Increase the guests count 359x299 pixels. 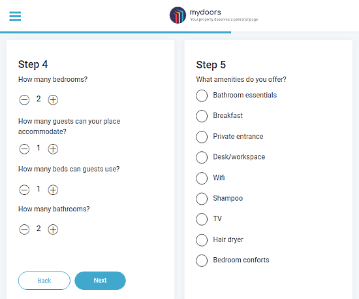pos(53,149)
